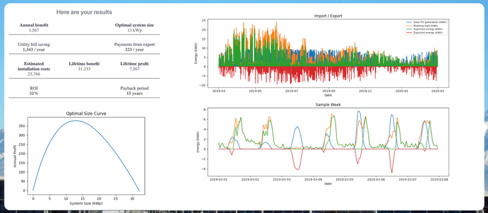488x213 pixels.
Task: Click the ROI 32% figure
Action: tap(34, 93)
